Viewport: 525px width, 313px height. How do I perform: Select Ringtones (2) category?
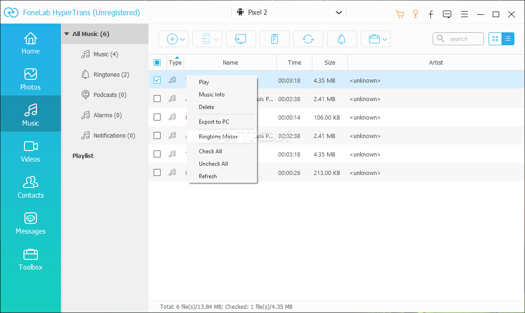pos(106,74)
